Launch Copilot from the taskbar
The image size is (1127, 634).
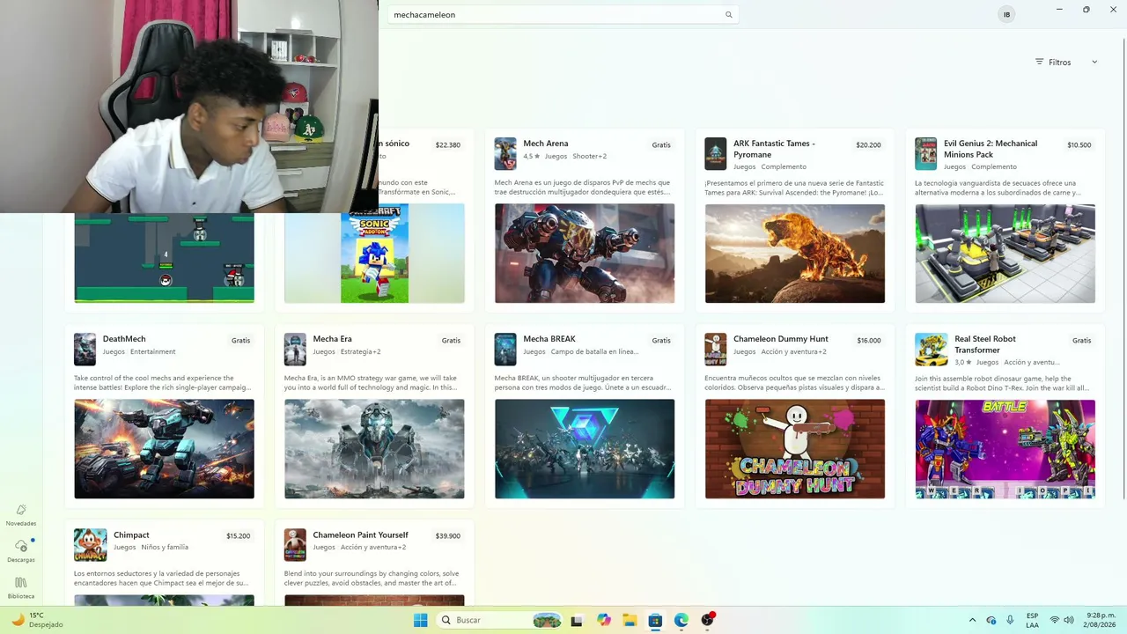pos(603,620)
